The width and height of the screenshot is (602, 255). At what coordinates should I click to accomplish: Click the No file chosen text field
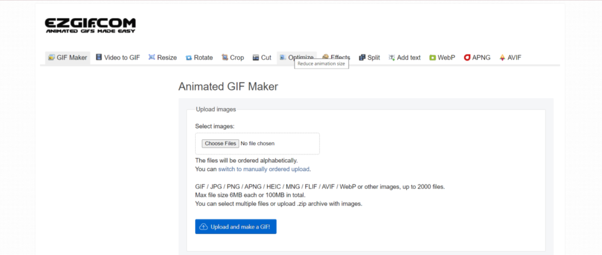click(257, 143)
